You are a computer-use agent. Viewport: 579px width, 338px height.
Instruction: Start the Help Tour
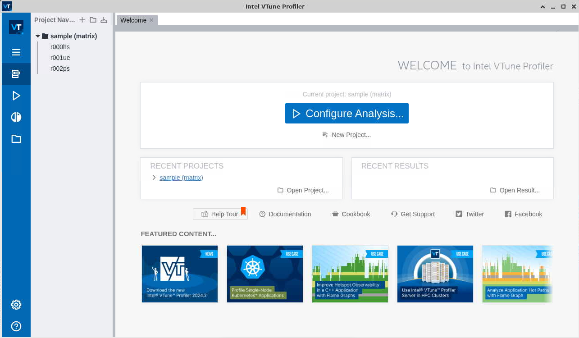(x=220, y=214)
